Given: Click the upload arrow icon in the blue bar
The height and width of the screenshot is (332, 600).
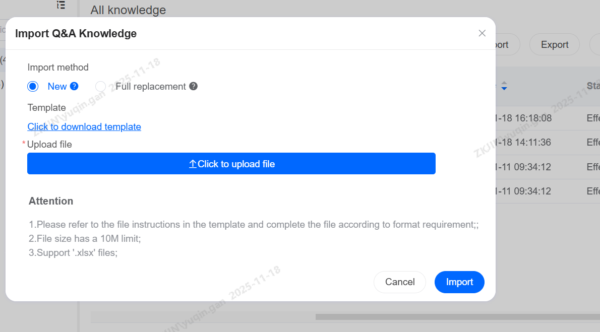Looking at the screenshot, I should (193, 164).
